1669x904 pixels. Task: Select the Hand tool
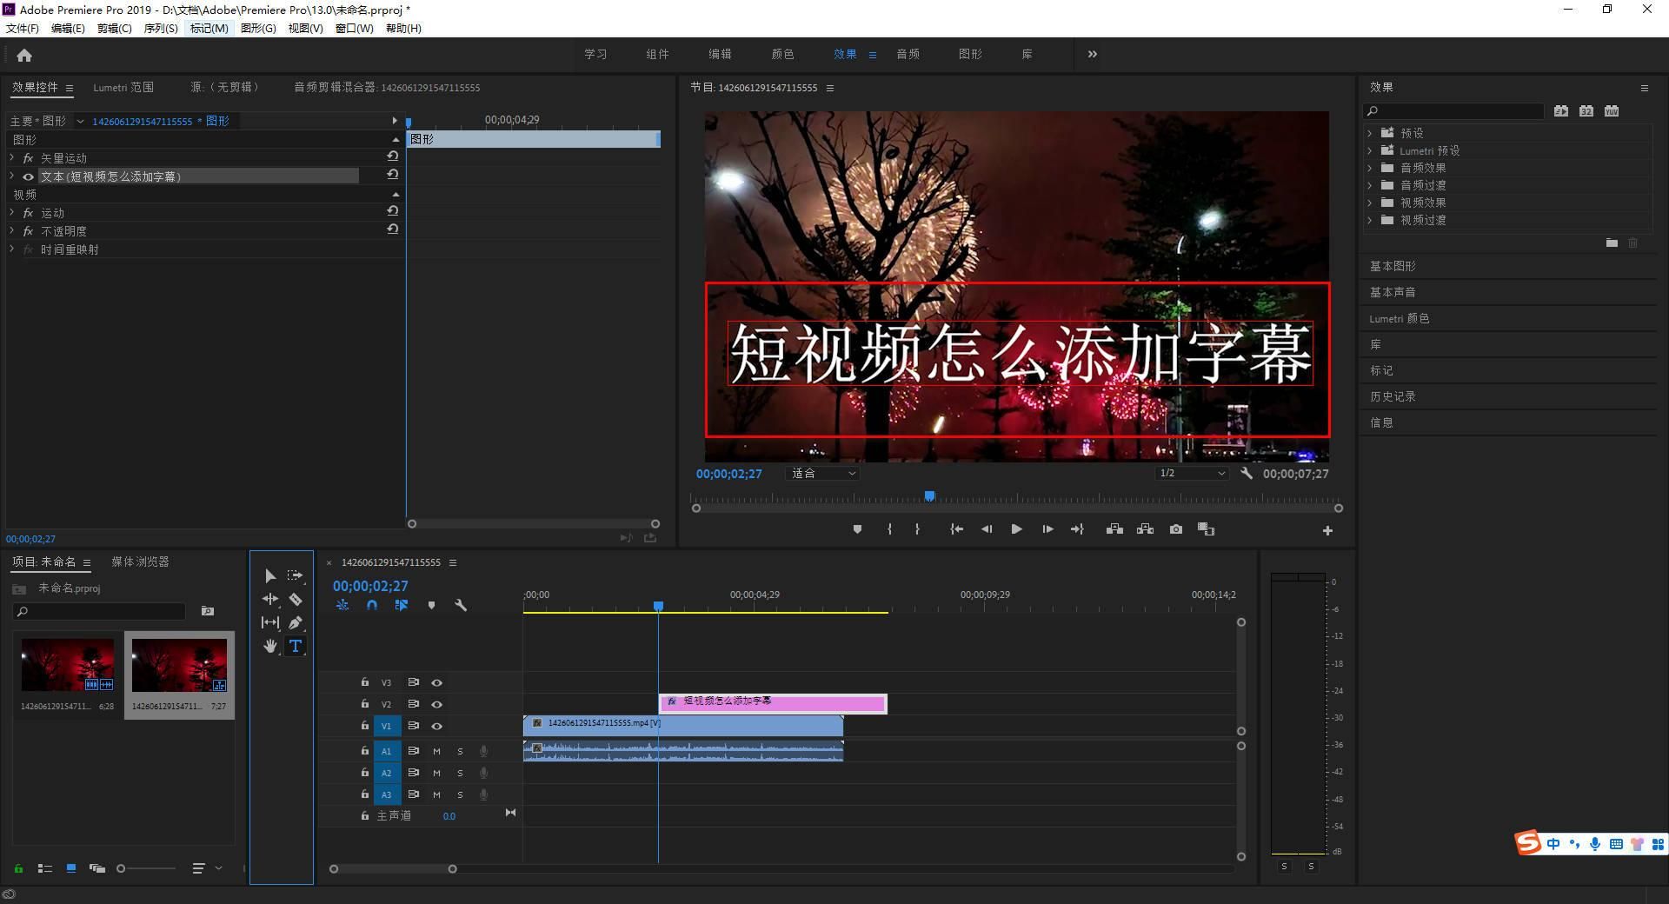click(x=270, y=646)
